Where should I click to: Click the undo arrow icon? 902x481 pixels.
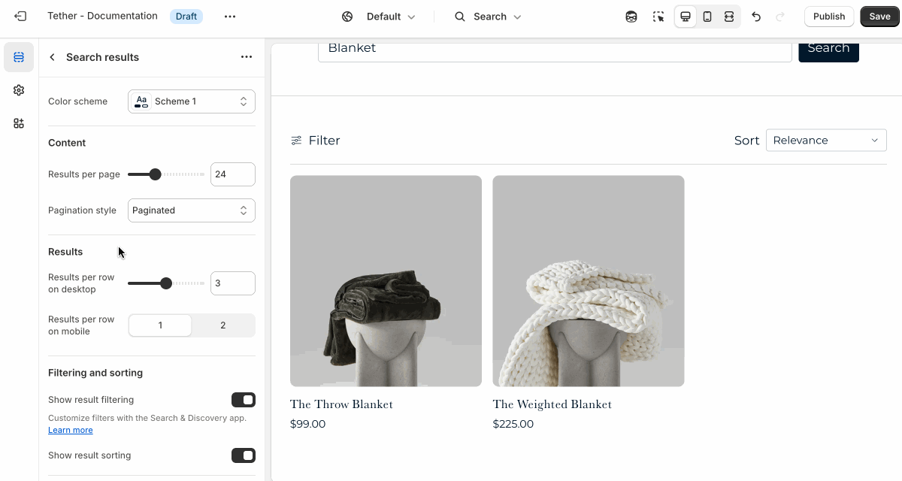coord(756,17)
